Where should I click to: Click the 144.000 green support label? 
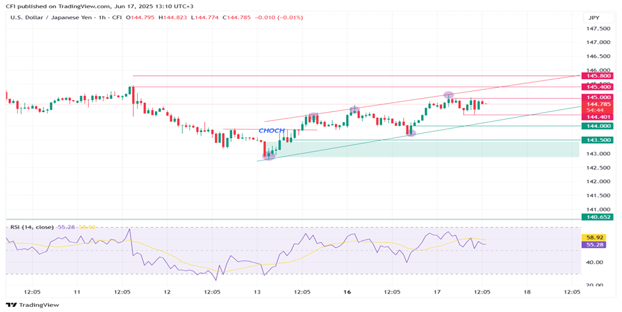point(597,126)
